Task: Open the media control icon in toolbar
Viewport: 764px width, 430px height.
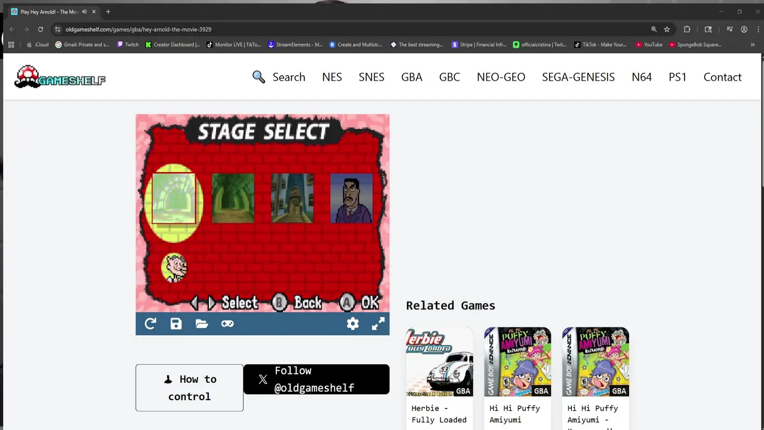Action: (729, 29)
